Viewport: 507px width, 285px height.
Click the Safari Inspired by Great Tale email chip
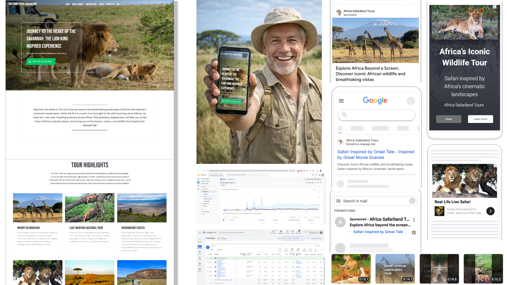378,232
